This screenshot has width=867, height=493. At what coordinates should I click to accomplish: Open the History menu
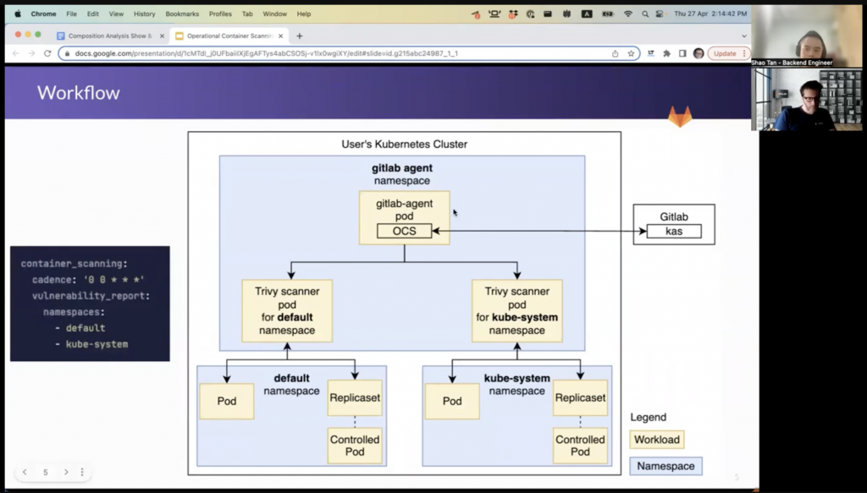tap(144, 14)
